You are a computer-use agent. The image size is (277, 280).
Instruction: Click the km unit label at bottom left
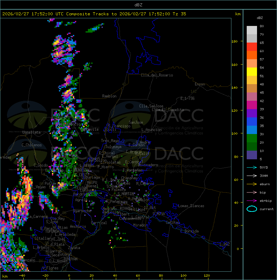(x=5, y=276)
